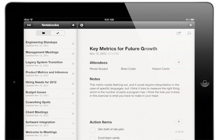This screenshot has height=140, width=220.
Task: Add an action item with plus button
Action: point(179,121)
